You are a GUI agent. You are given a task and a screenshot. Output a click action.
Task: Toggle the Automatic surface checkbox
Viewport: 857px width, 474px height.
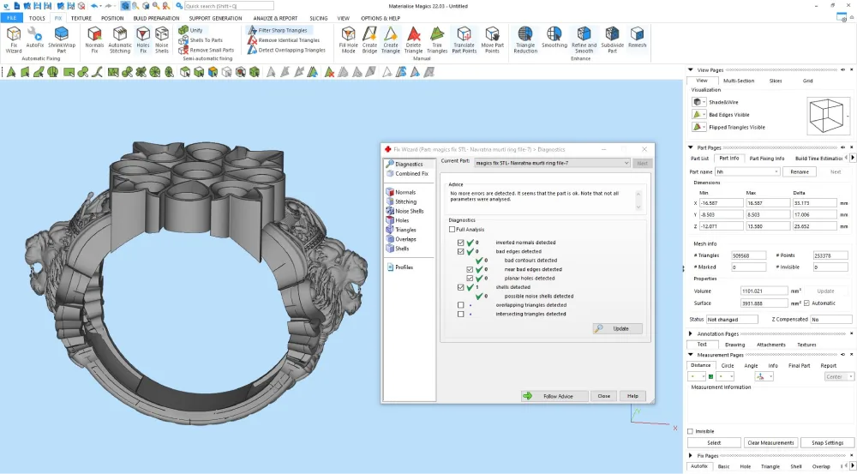click(806, 303)
